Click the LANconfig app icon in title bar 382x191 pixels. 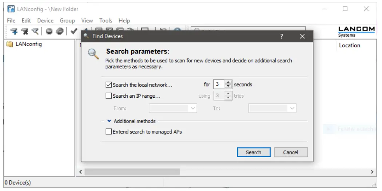pos(11,9)
